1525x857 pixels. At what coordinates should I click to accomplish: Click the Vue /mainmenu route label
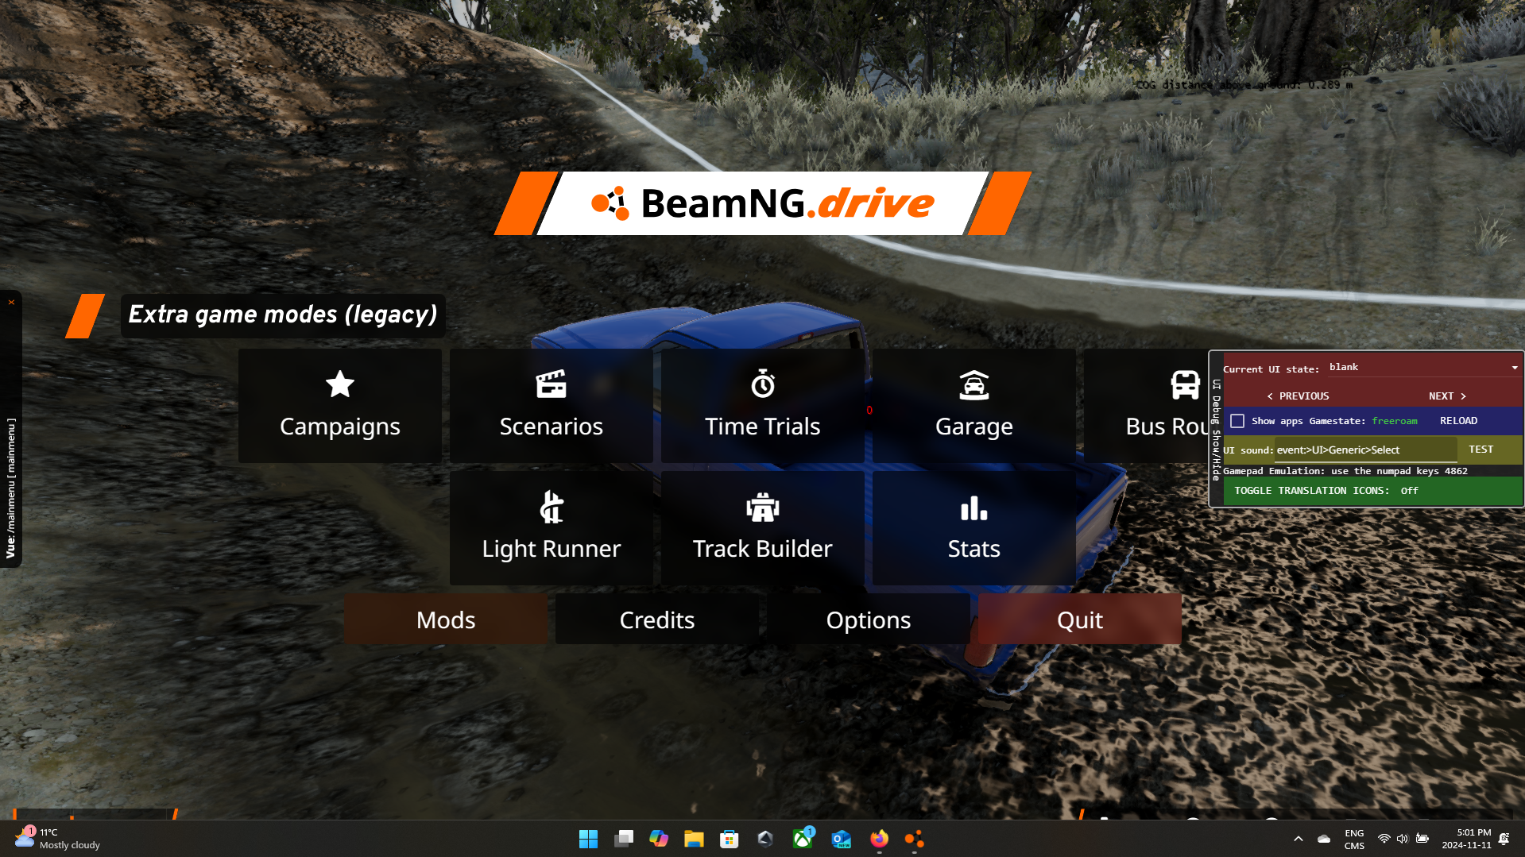[11, 488]
